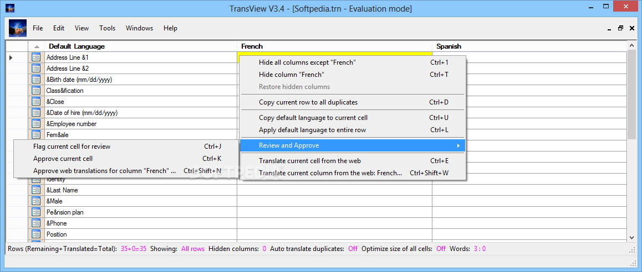The width and height of the screenshot is (642, 272).
Task: Click row icon beside Address Line &2
Action: pyautogui.click(x=36, y=69)
